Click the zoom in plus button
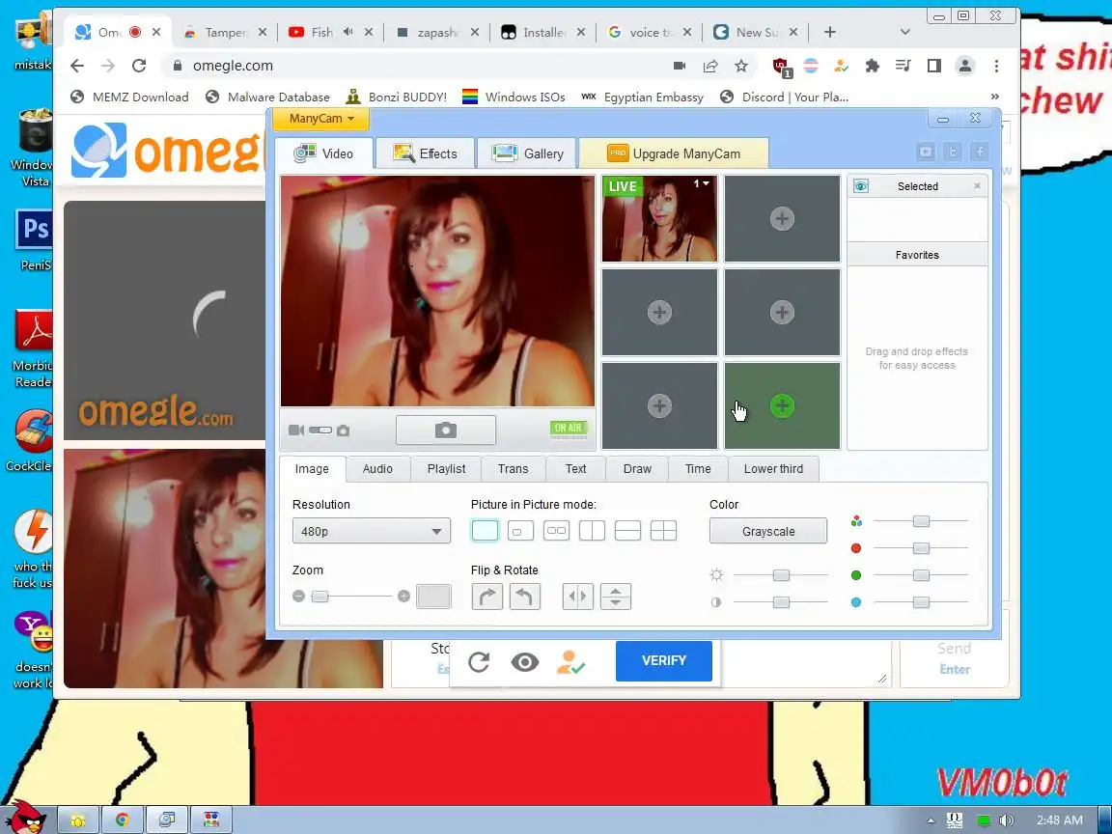This screenshot has width=1112, height=834. [403, 597]
